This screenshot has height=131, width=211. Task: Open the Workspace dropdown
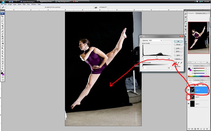pyautogui.click(x=103, y=7)
